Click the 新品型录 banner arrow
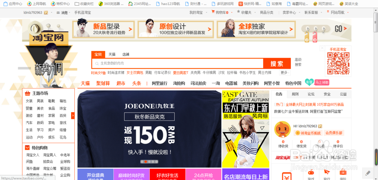378x180 pixels. pos(130,29)
